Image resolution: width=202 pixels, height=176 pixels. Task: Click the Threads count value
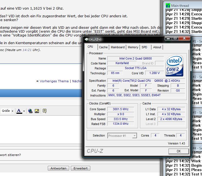coord(181,135)
